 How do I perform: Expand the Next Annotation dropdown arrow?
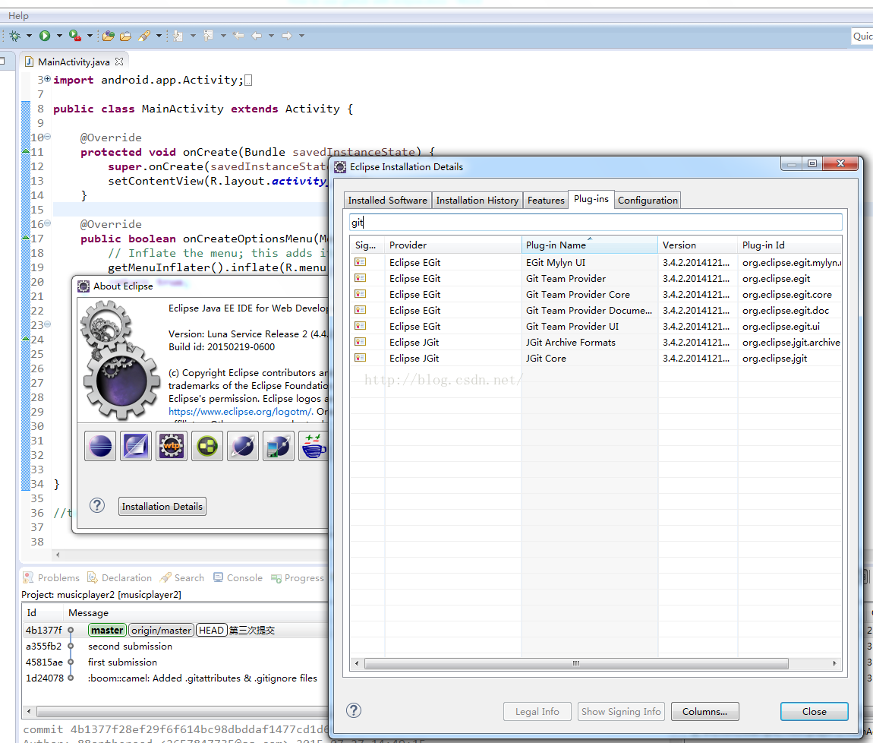193,36
